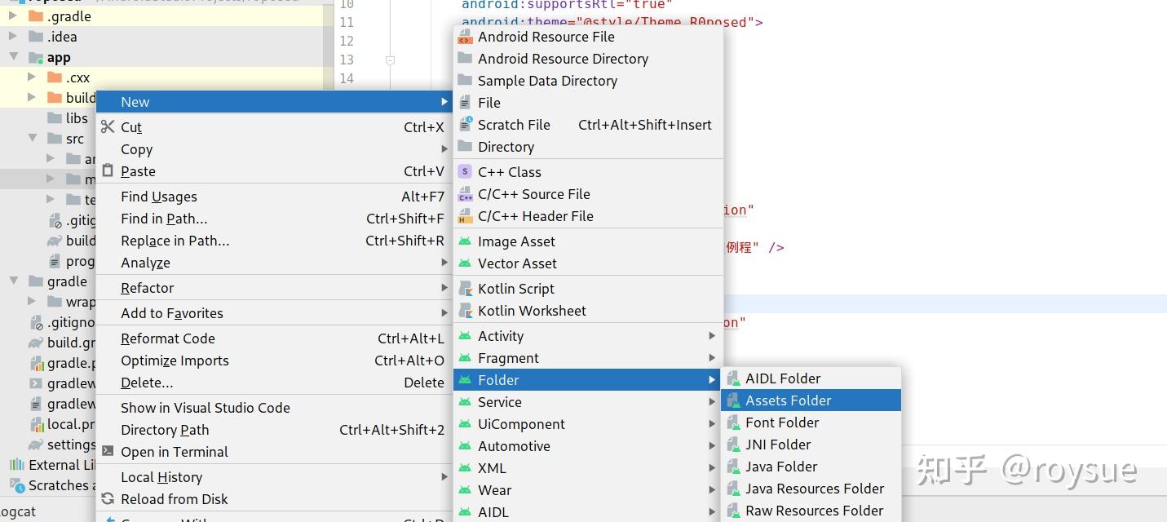Screen dimensions: 1167x522
Task: Click the Paste clipboard icon
Action: [x=108, y=171]
